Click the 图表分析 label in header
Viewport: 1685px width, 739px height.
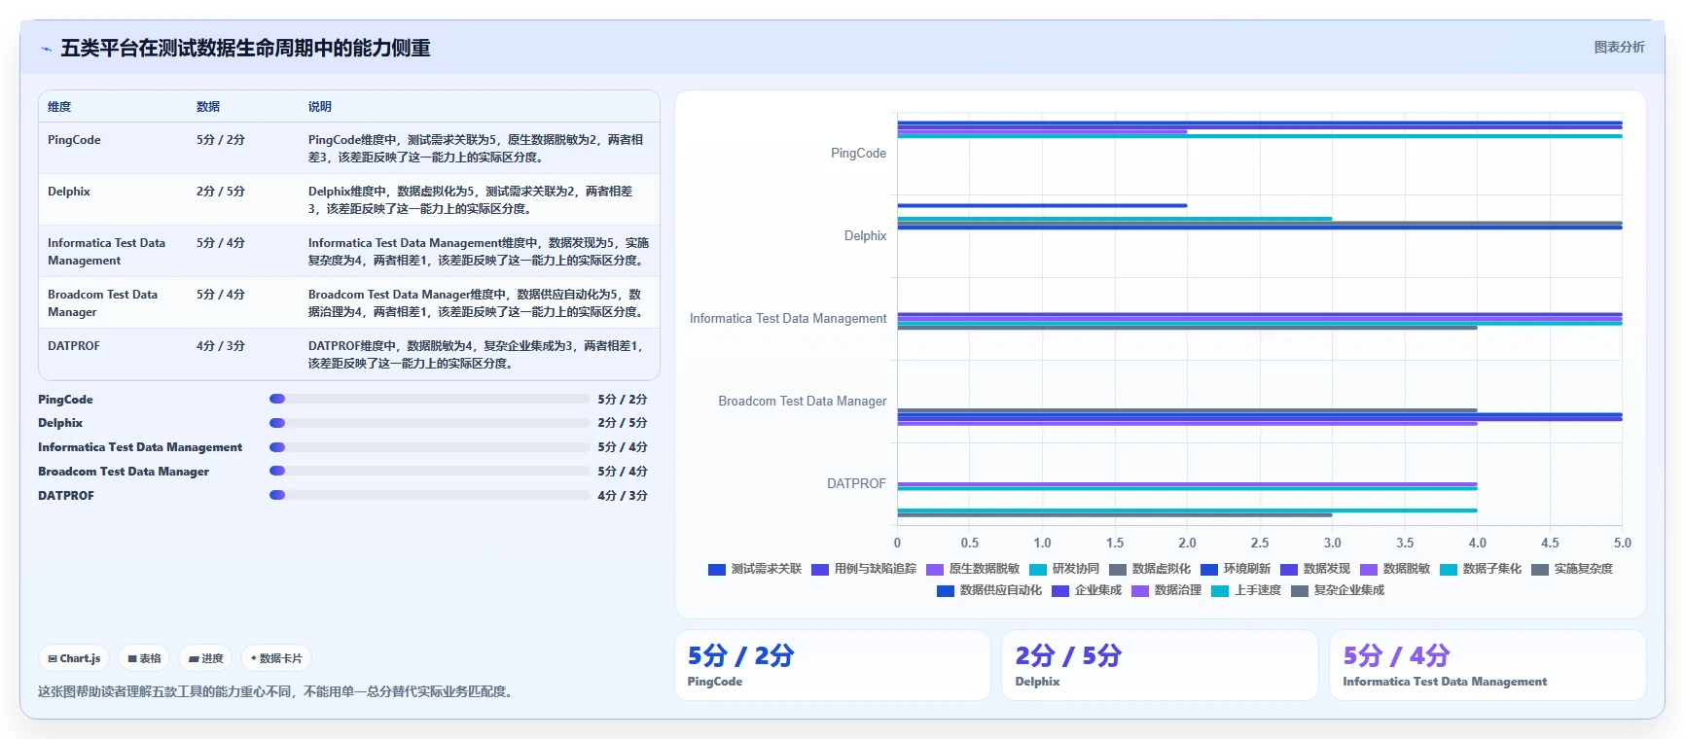[1619, 47]
